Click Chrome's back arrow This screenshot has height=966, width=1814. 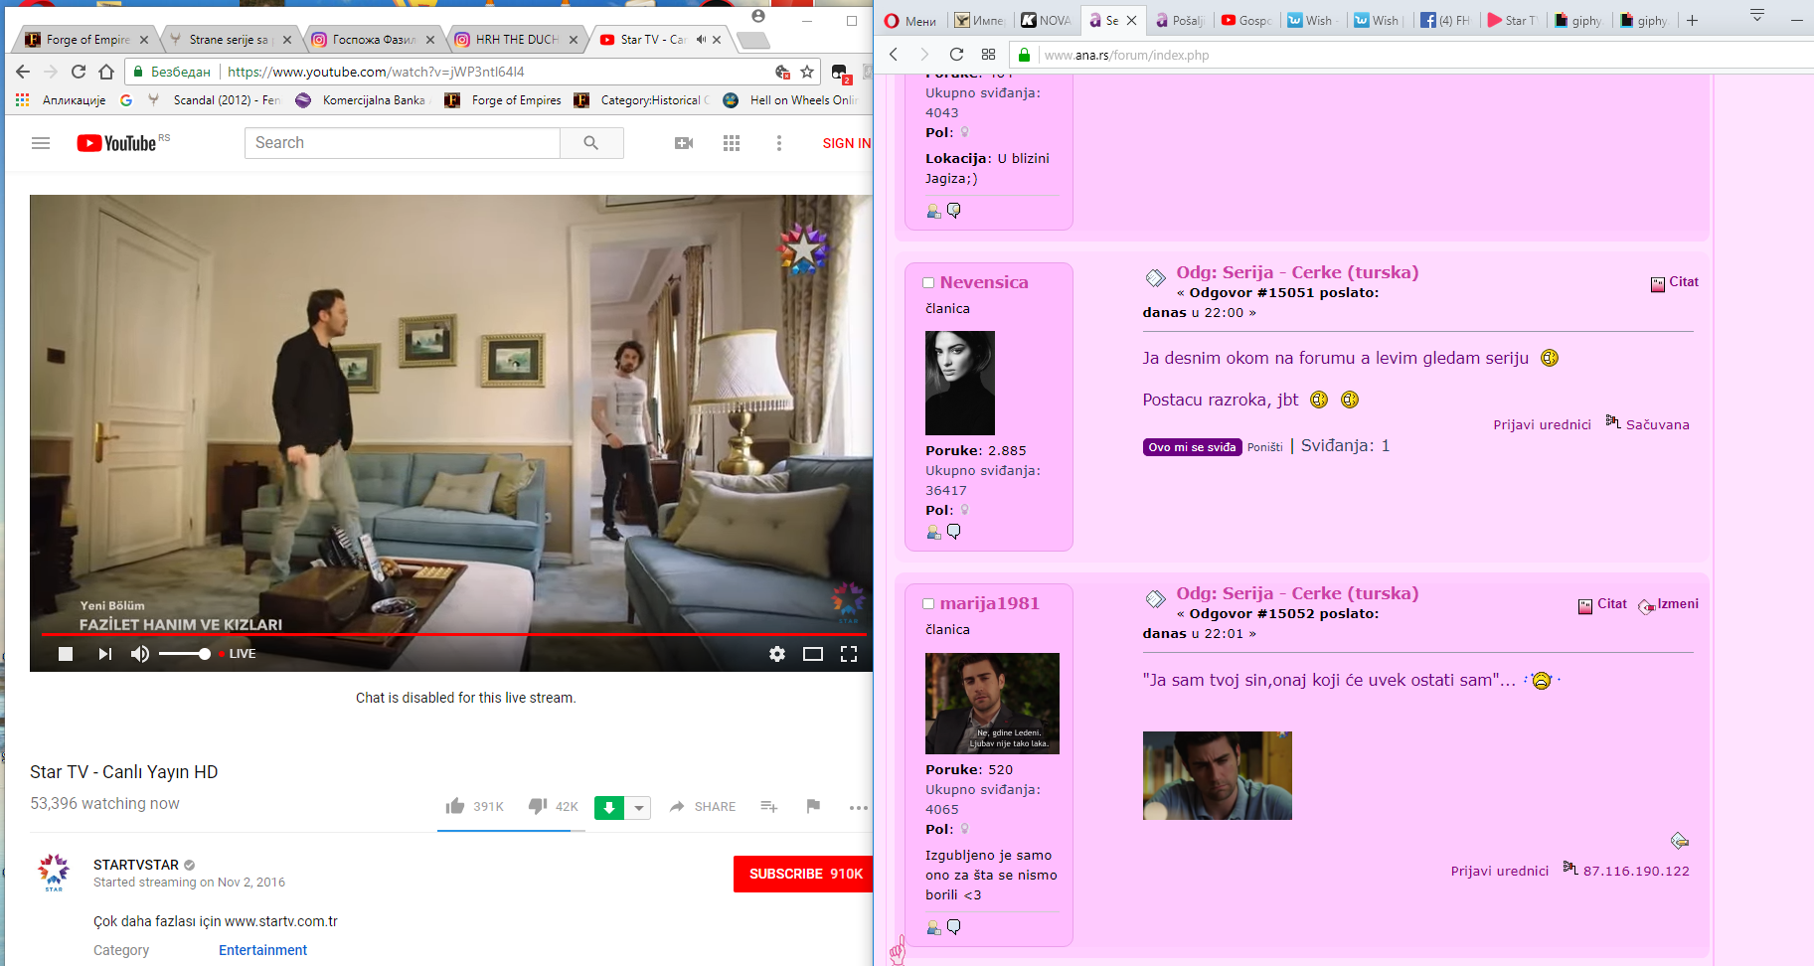23,72
